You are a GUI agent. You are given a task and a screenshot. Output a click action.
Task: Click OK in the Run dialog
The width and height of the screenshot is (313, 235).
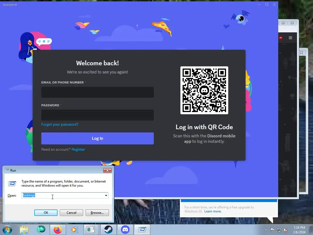coord(46,213)
